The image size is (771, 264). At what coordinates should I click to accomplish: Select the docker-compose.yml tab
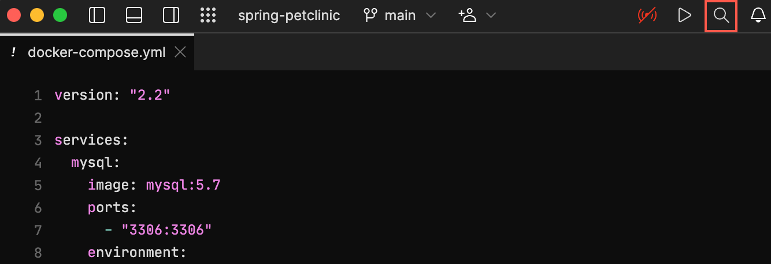tap(97, 52)
